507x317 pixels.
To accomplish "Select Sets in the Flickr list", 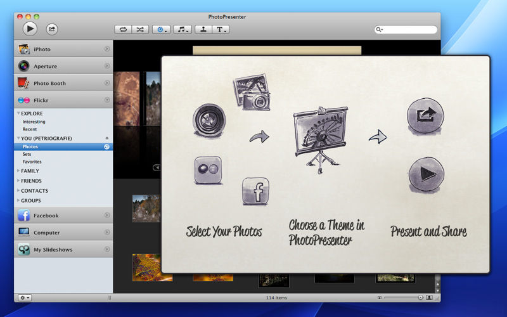I will point(27,154).
